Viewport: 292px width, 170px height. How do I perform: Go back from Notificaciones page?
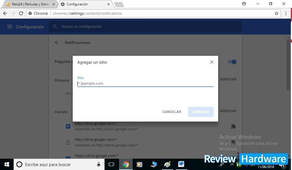[x=57, y=42]
